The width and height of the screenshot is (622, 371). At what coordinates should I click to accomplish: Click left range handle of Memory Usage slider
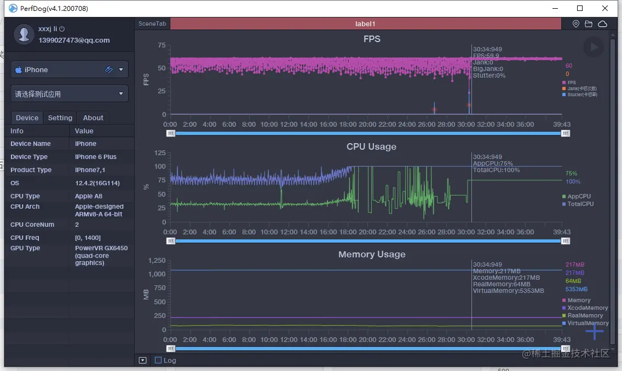[171, 349]
